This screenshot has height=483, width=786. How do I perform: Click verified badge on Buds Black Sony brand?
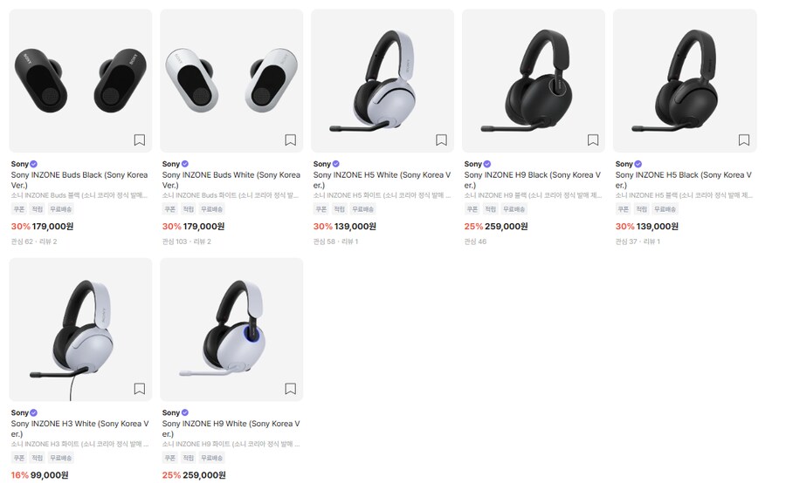pyautogui.click(x=34, y=164)
